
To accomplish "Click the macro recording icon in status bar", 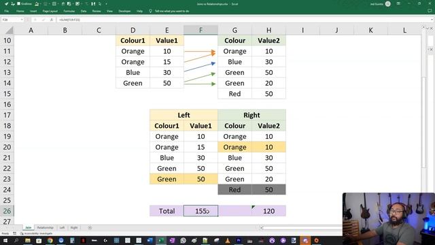I will coord(14,233).
